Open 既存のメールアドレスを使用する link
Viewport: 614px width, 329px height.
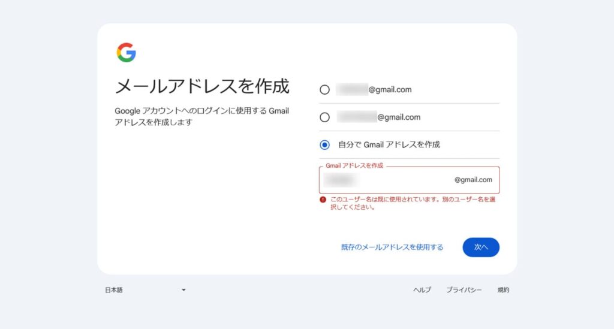coord(392,247)
